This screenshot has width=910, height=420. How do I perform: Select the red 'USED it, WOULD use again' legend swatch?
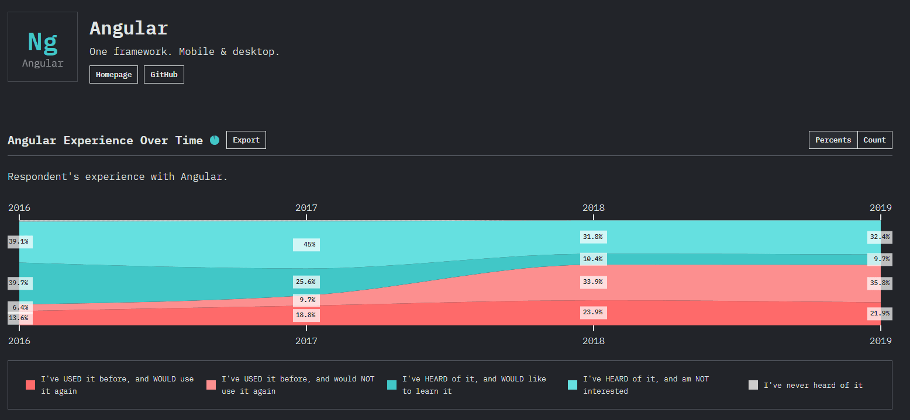30,385
